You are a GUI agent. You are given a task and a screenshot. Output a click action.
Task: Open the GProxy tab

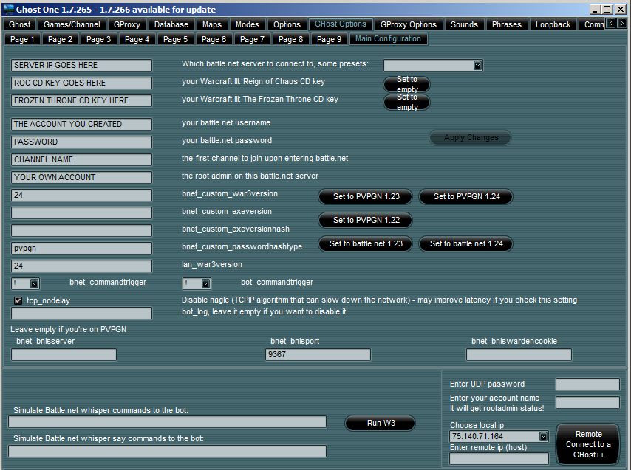(127, 24)
